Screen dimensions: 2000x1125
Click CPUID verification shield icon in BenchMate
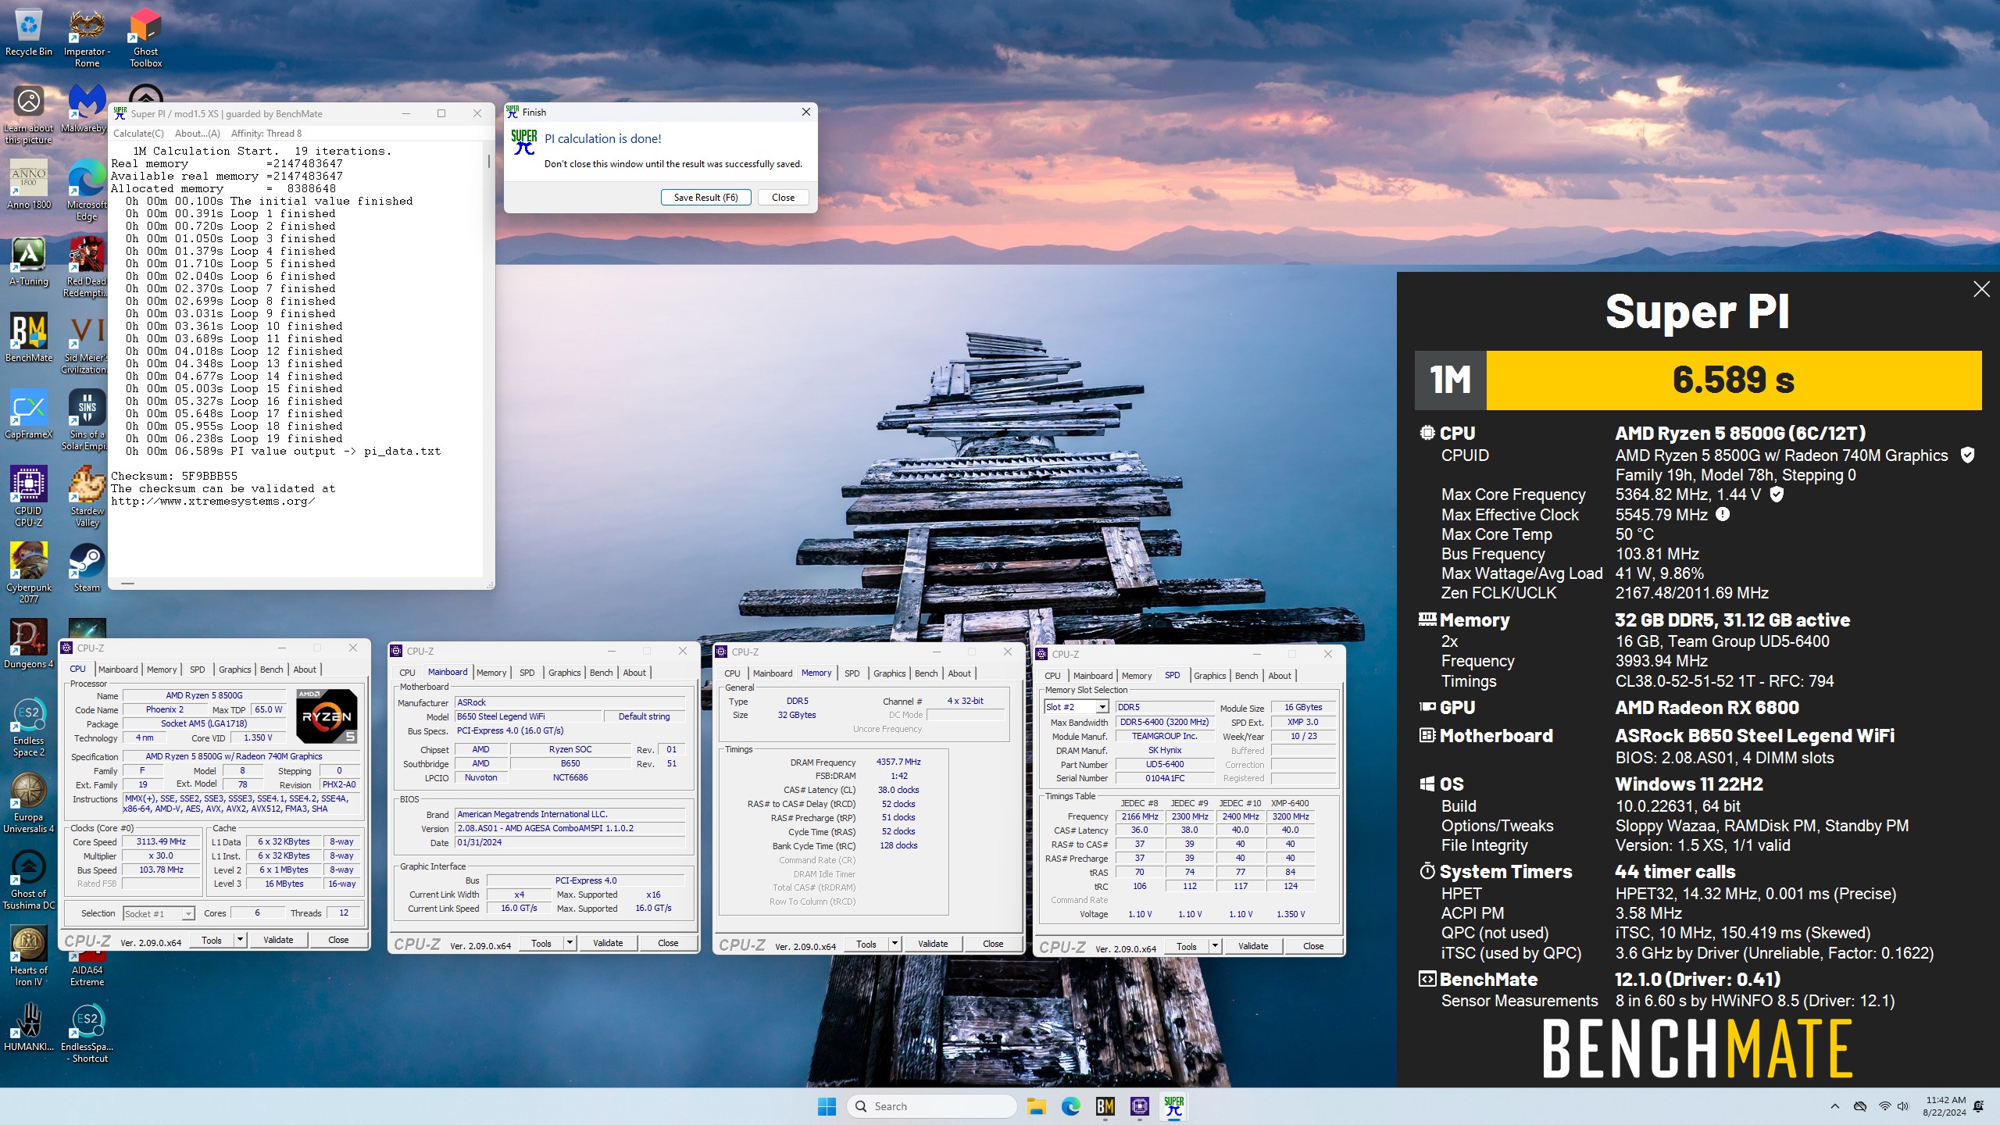coord(1968,455)
